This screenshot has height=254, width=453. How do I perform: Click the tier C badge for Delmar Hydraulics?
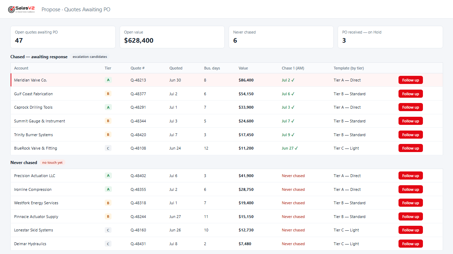click(108, 244)
